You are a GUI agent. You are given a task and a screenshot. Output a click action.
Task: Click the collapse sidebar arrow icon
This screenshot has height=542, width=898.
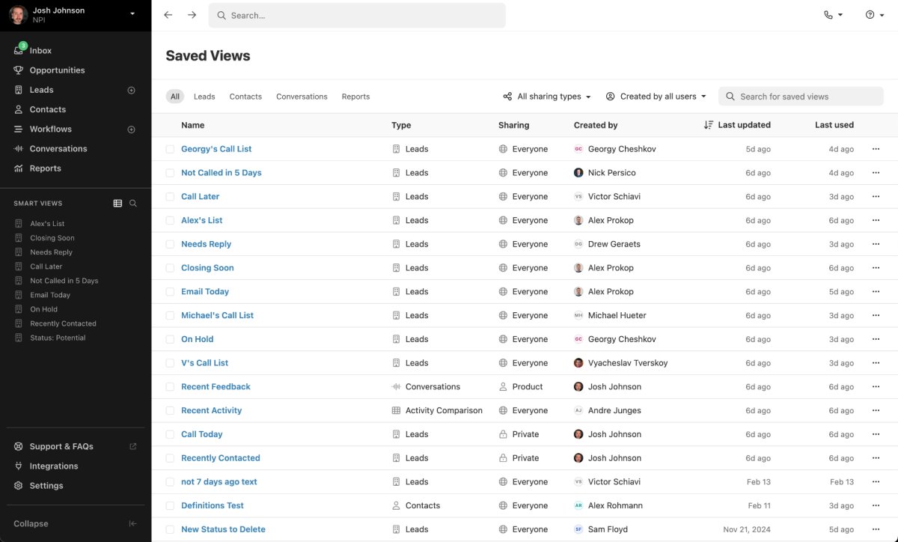tap(132, 524)
